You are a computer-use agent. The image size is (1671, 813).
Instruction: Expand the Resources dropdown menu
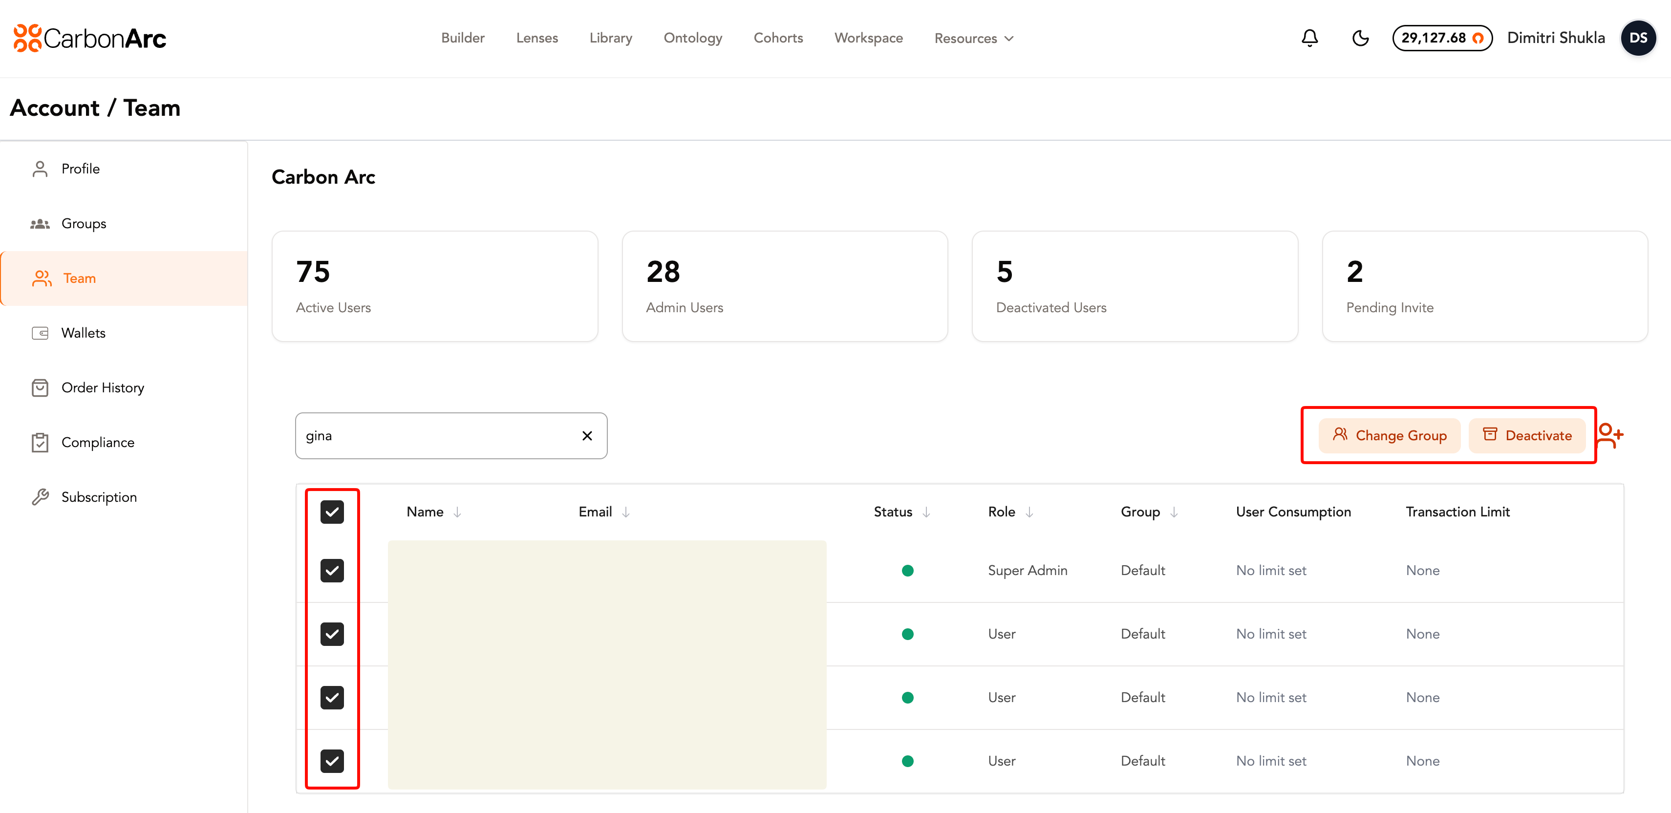point(974,38)
